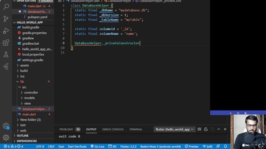Open the flutter output channel dropdown
The image size is (266, 149).
pos(175,130)
